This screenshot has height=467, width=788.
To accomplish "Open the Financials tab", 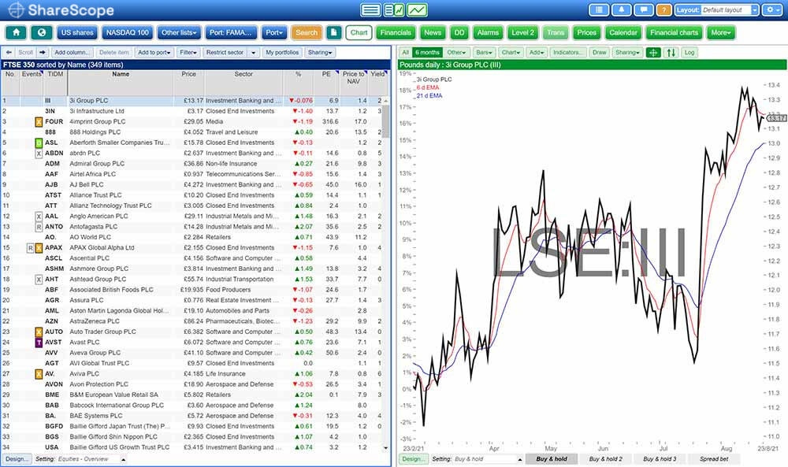I will pyautogui.click(x=395, y=33).
